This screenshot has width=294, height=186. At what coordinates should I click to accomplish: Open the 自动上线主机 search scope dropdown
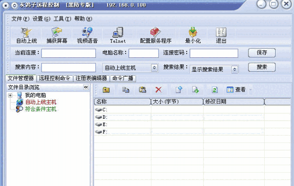154,68
